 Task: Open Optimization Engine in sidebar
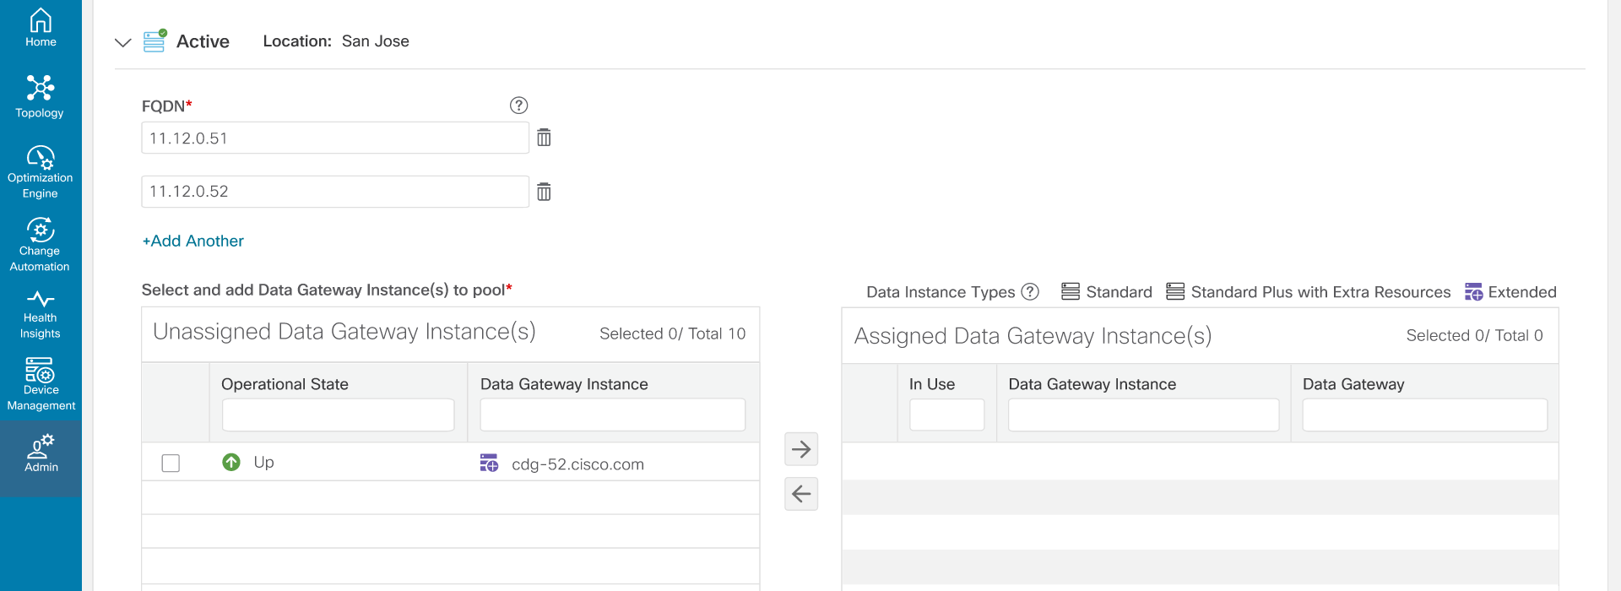pyautogui.click(x=40, y=171)
